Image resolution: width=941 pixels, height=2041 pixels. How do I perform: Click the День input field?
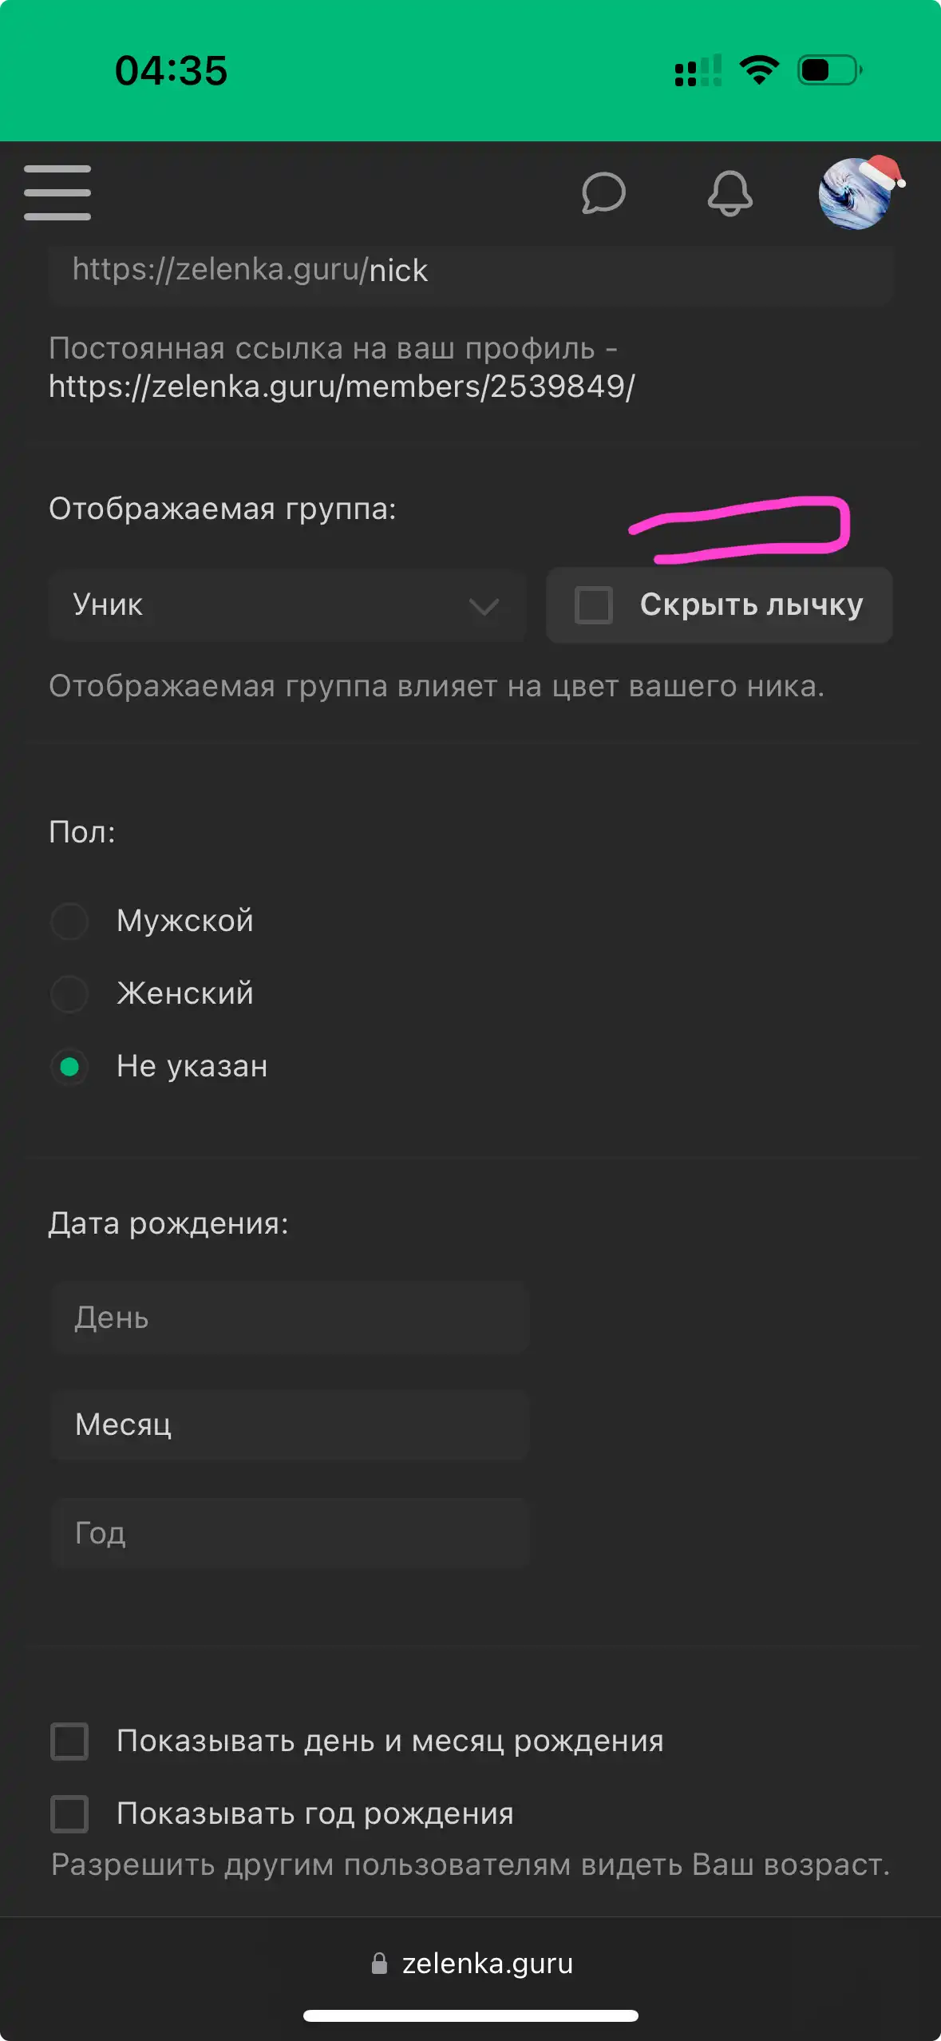pos(291,1318)
